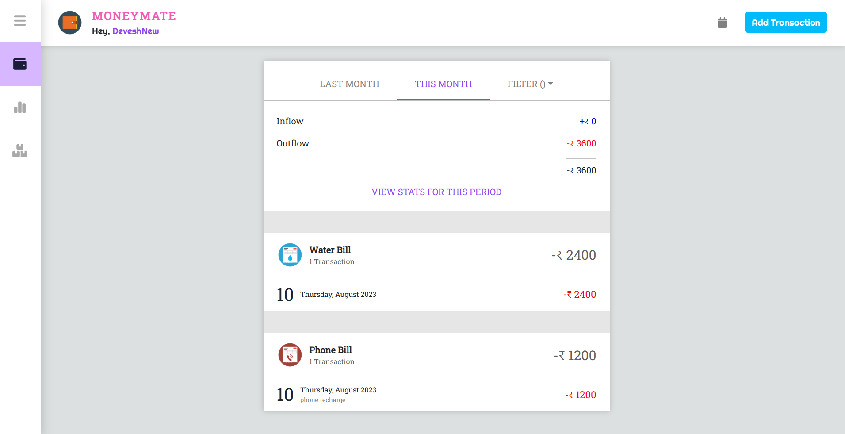The width and height of the screenshot is (845, 434).
Task: Click the DeveshNew username link
Action: click(x=136, y=31)
